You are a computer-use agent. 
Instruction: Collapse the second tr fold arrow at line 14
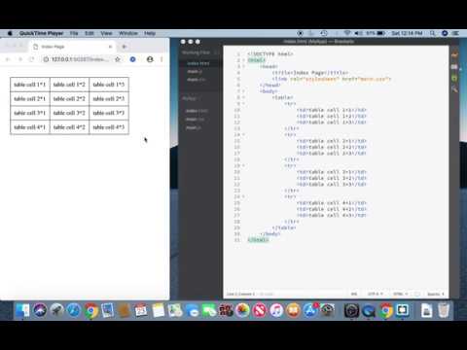coord(243,134)
